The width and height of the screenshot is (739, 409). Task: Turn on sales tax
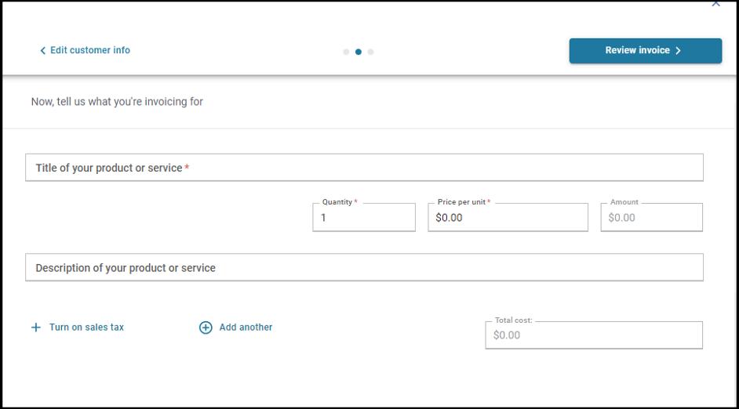(86, 328)
